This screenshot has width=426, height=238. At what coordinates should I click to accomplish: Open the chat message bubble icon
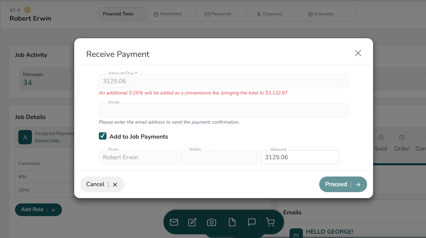(x=252, y=222)
